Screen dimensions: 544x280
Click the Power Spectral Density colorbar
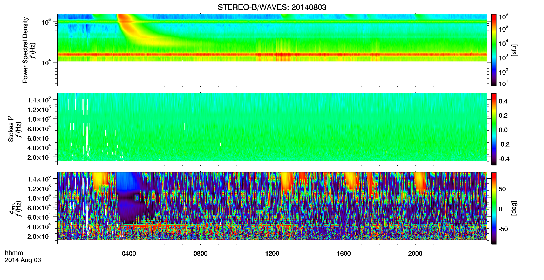tap(494, 50)
